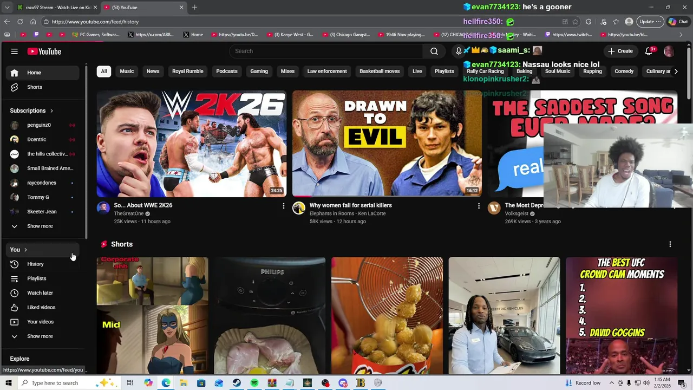Expand Show more under You section
Image resolution: width=693 pixels, height=390 pixels.
tap(43, 336)
